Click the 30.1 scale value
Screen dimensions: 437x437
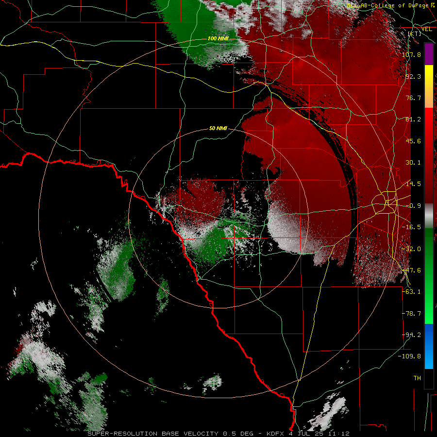413,163
